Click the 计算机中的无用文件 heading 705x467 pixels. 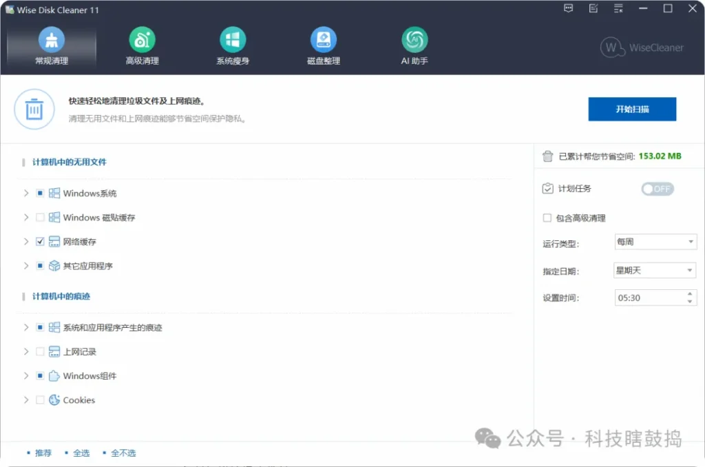(70, 162)
